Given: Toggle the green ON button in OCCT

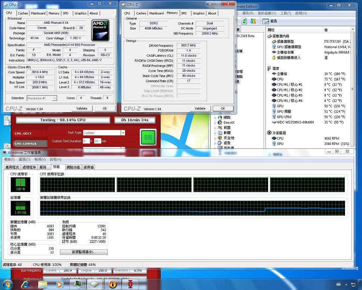Looking at the screenshot, I should click(x=148, y=137).
